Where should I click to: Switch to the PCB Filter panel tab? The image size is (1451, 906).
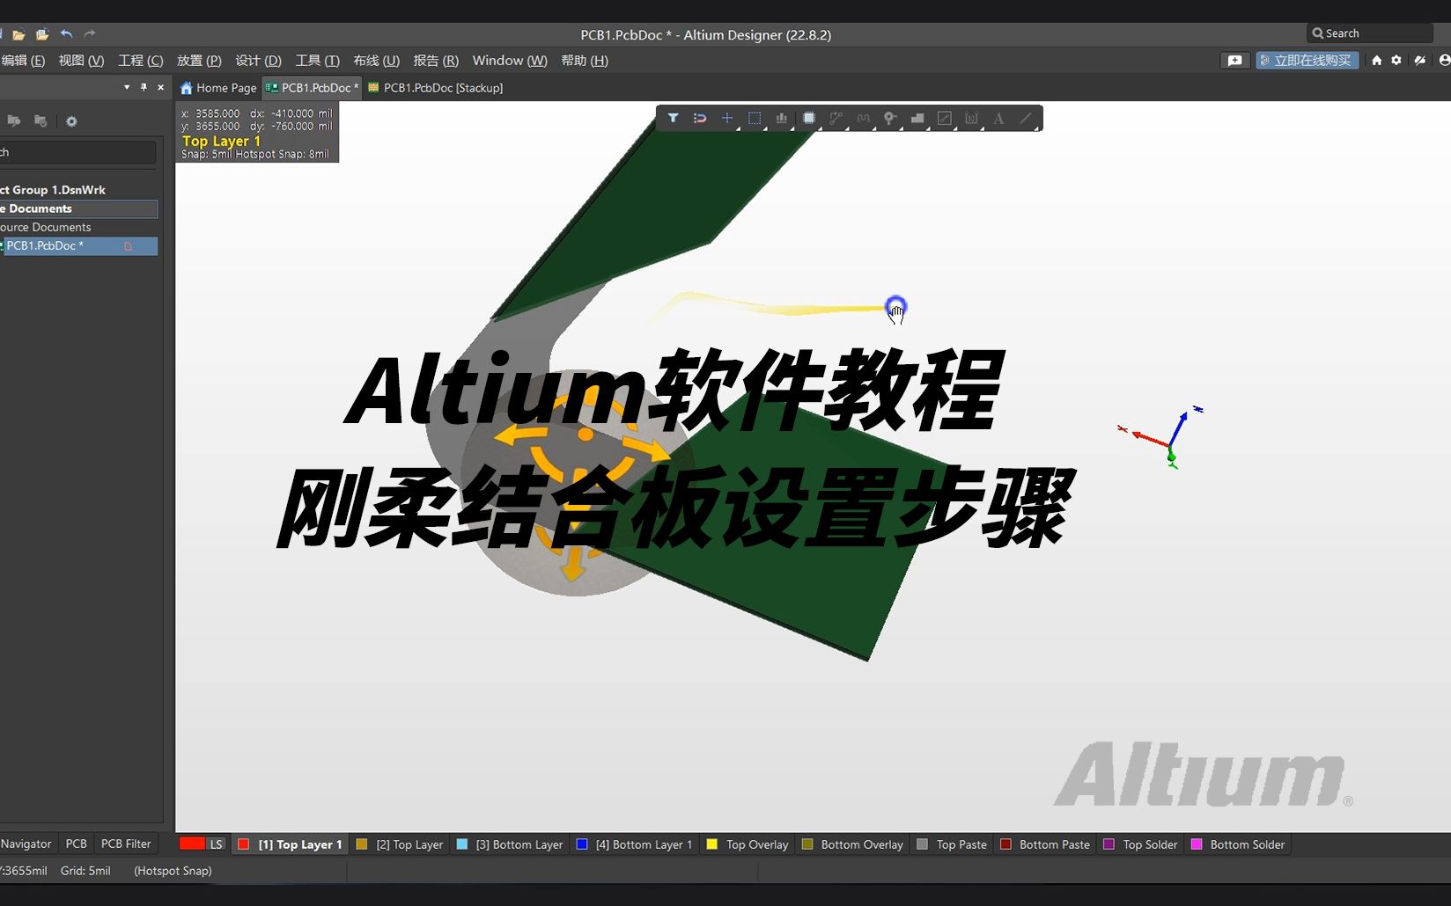pos(126,844)
